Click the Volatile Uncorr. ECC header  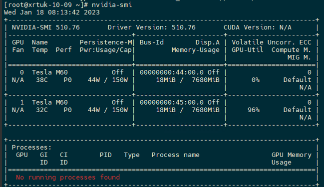[x=272, y=42]
